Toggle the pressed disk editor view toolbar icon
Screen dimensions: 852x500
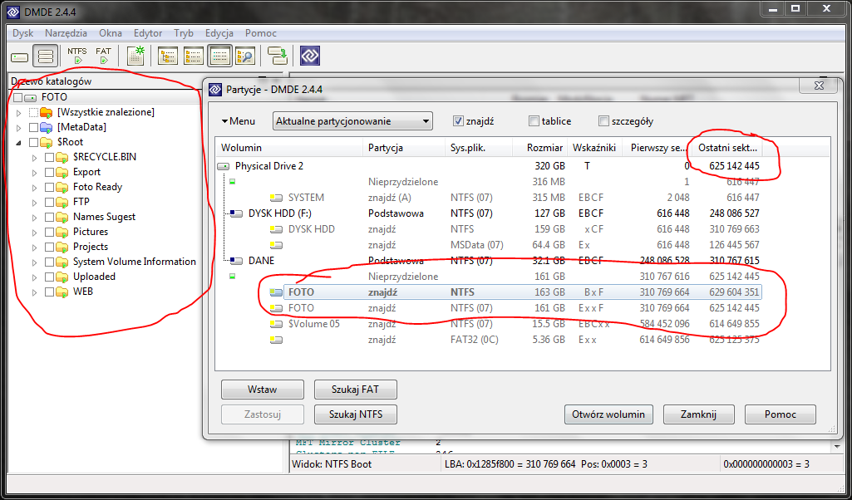pyautogui.click(x=219, y=56)
